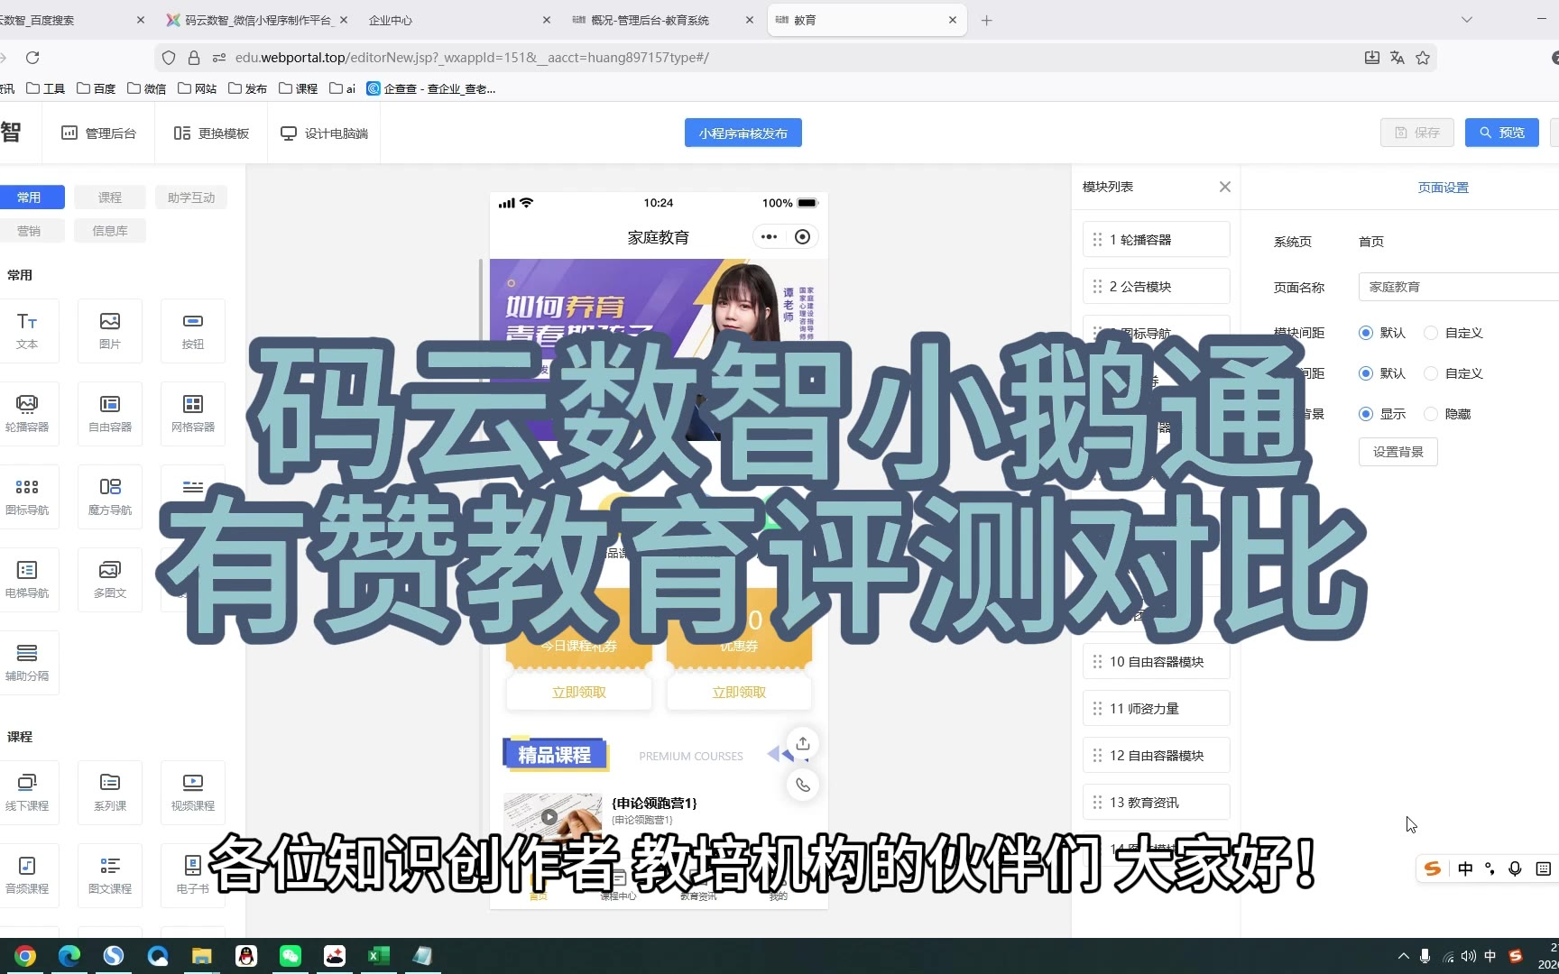Select the 图片 image component icon

point(109,330)
